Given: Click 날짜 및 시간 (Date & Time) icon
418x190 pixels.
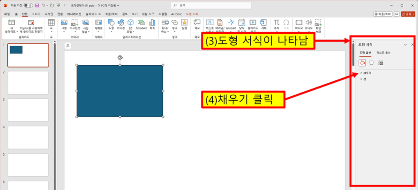Looking at the screenshot, I should 242,22.
